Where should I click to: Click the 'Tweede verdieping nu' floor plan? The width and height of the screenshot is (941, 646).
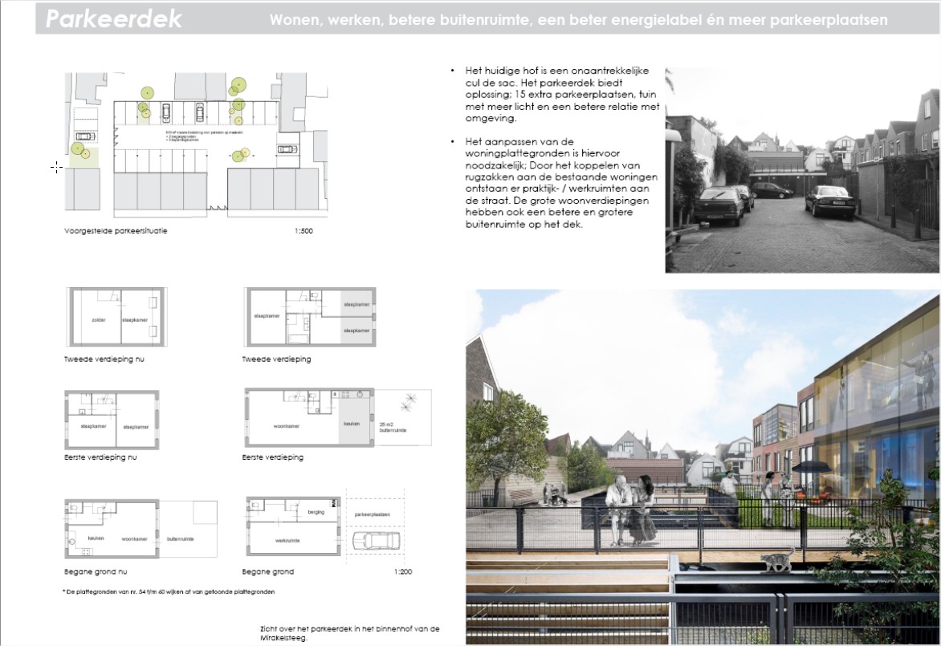(x=117, y=317)
